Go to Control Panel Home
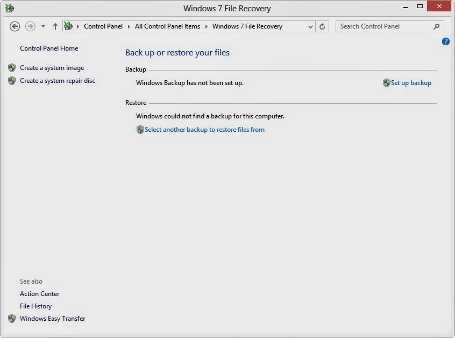 49,48
